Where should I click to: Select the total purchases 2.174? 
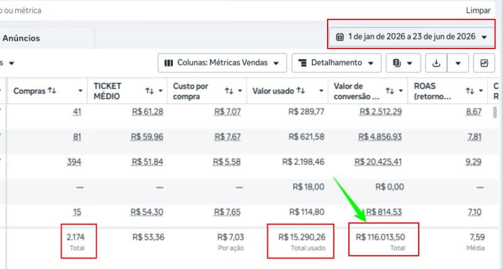[75, 237]
